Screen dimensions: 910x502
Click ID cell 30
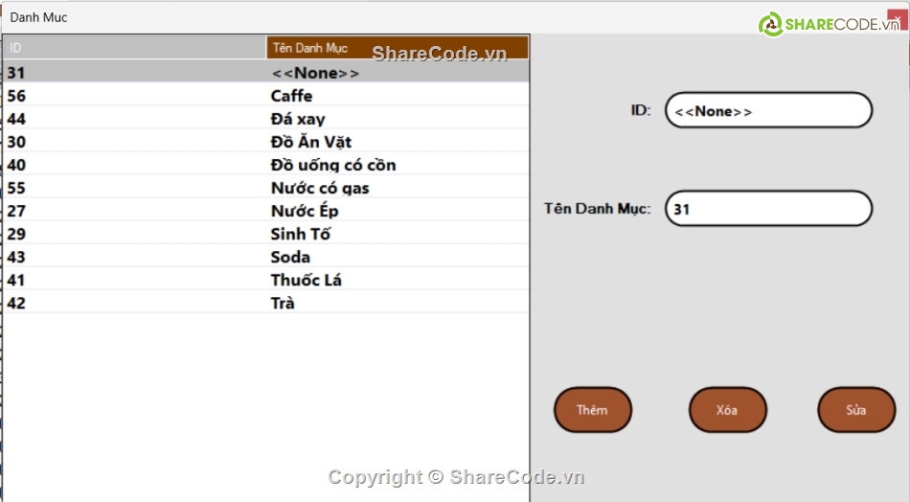pyautogui.click(x=134, y=142)
